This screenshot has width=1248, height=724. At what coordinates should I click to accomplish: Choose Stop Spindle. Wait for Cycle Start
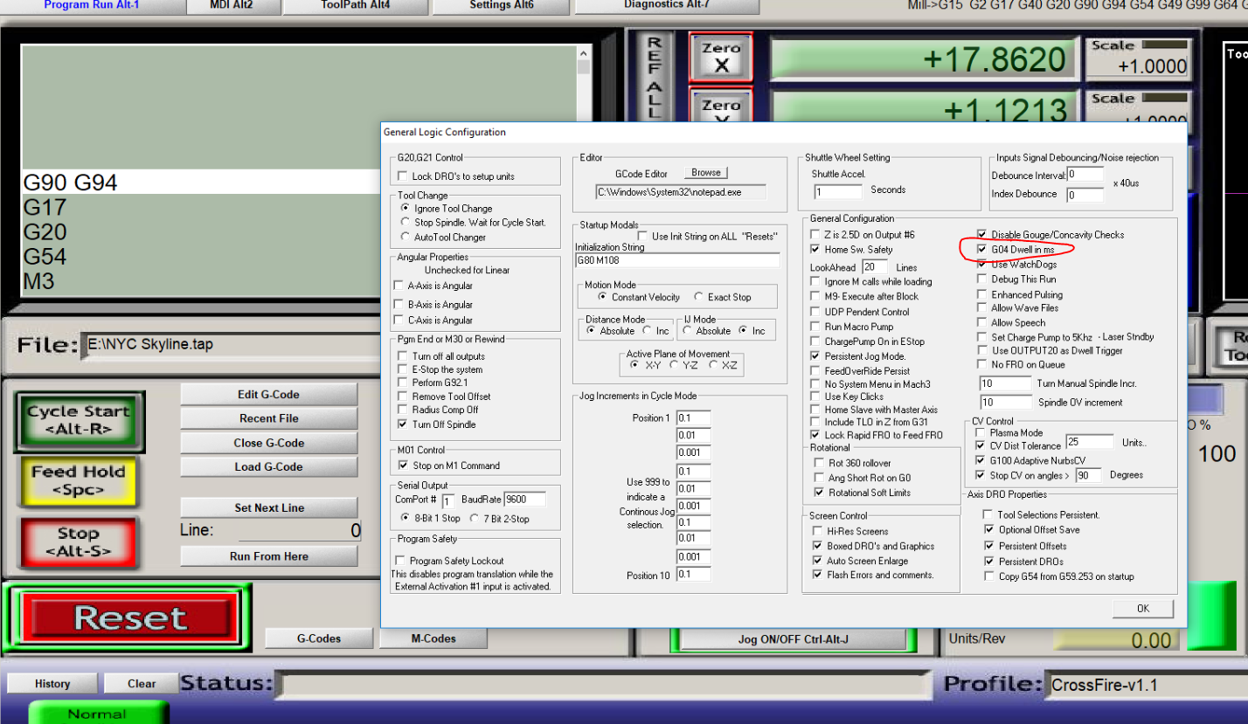405,221
